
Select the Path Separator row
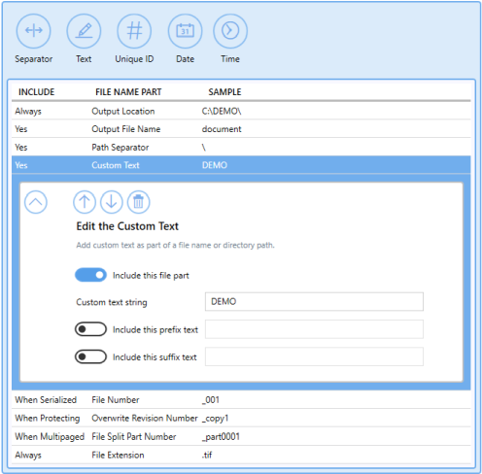click(241, 147)
